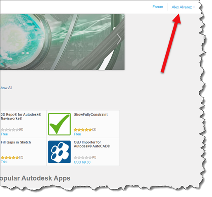Screen dimensions: 212x197
Task: Open 3D Repo for Autodesk Navisworks title
Action: tap(21, 116)
